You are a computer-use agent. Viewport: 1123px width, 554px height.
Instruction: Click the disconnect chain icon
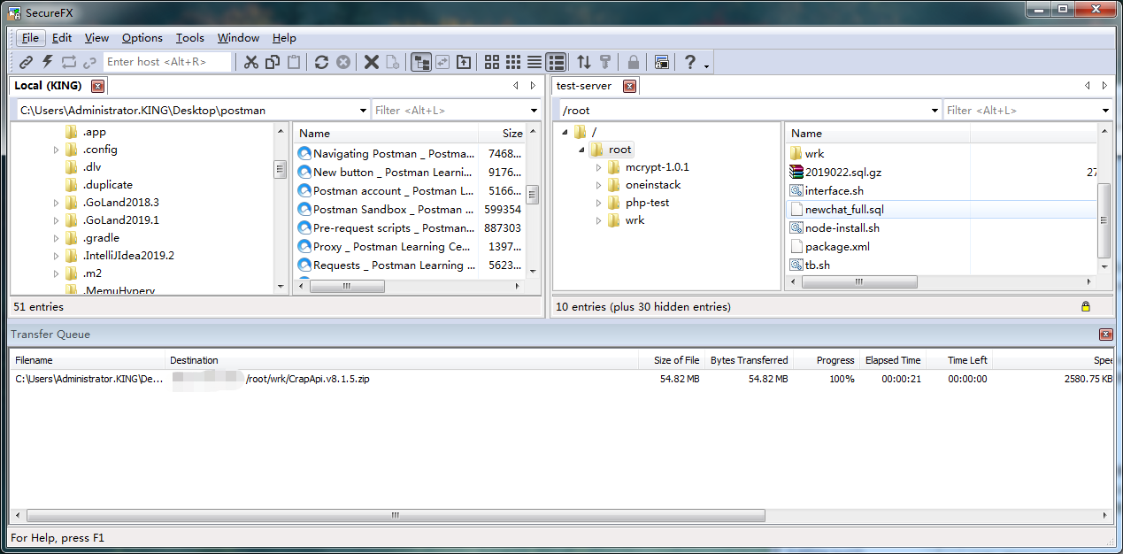point(90,62)
